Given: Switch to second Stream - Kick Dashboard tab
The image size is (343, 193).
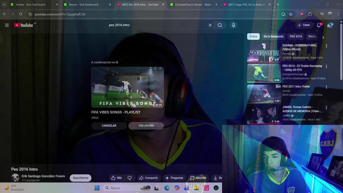Looking at the screenshot, I should (x=83, y=5).
